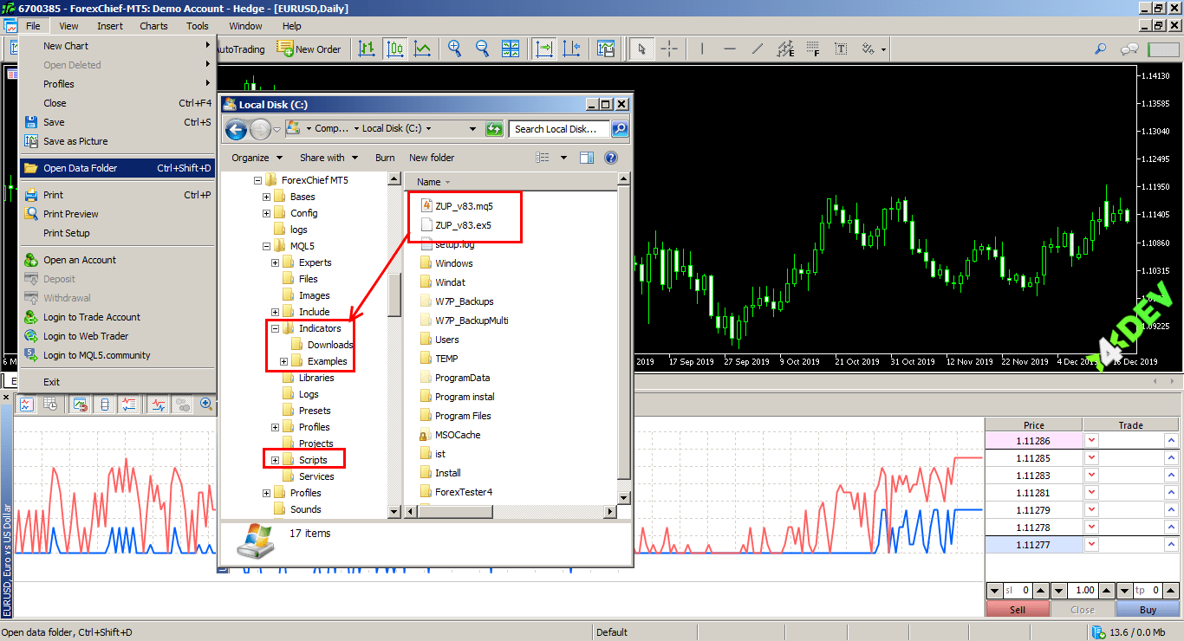Zoom in the chart with magnifier plus
Image resolution: width=1184 pixels, height=641 pixels.
click(x=454, y=49)
